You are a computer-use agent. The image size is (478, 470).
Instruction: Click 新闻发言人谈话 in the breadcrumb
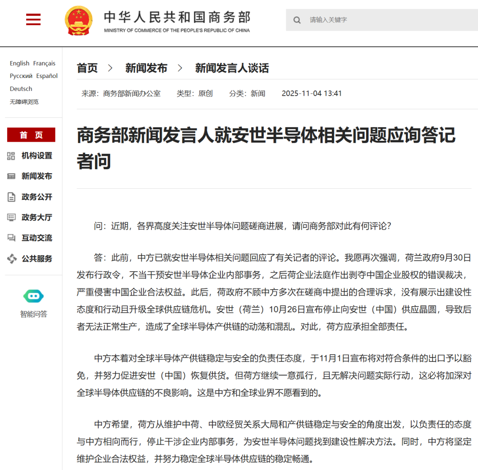(x=232, y=68)
